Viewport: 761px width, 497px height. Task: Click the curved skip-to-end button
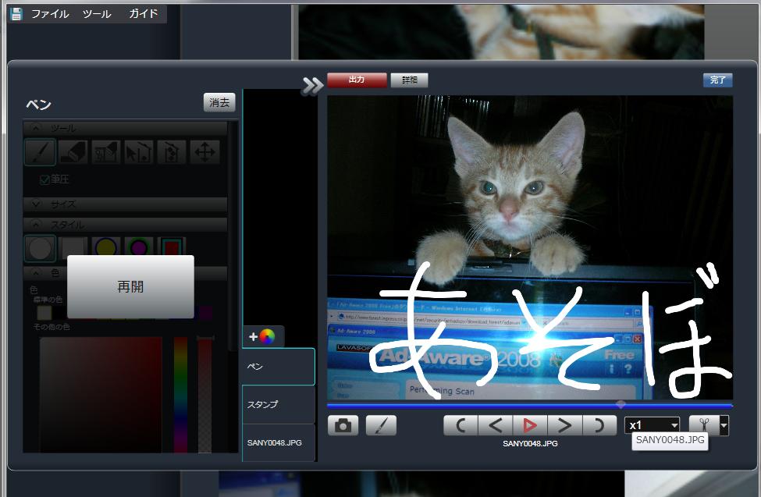(x=599, y=426)
